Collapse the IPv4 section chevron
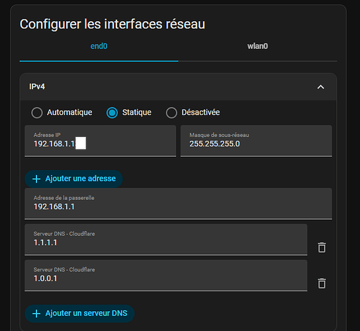Viewport: 360px width, 331px height. (x=320, y=87)
